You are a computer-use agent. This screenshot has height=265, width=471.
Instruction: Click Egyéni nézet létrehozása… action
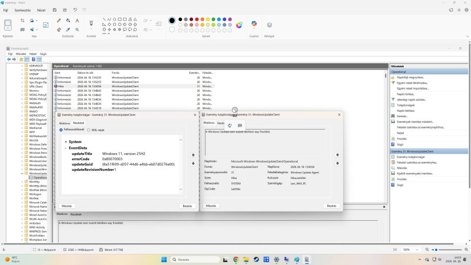click(x=413, y=83)
